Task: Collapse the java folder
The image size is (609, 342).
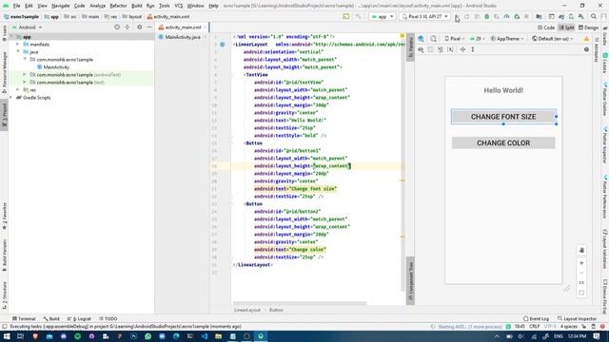Action: [17, 51]
